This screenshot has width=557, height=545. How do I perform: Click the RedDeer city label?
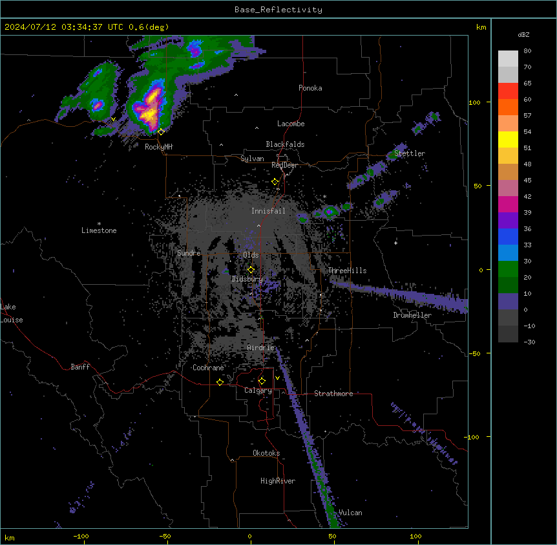tap(284, 165)
